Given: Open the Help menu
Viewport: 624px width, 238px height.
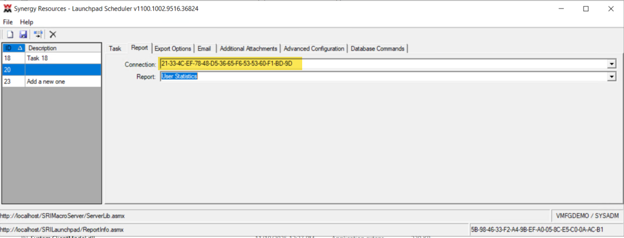Looking at the screenshot, I should coord(27,22).
